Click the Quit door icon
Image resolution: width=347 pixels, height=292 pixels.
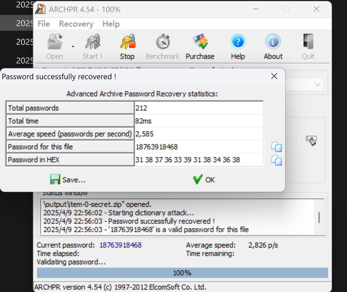coord(308,42)
